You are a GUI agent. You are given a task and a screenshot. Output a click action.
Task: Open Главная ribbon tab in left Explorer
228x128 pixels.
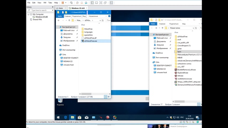(67, 16)
